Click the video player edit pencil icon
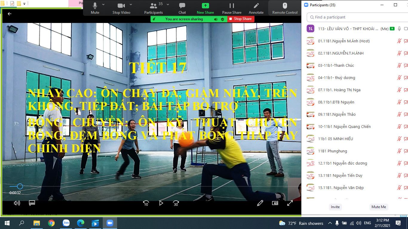Viewport: 408px width, 229px height. 260,203
